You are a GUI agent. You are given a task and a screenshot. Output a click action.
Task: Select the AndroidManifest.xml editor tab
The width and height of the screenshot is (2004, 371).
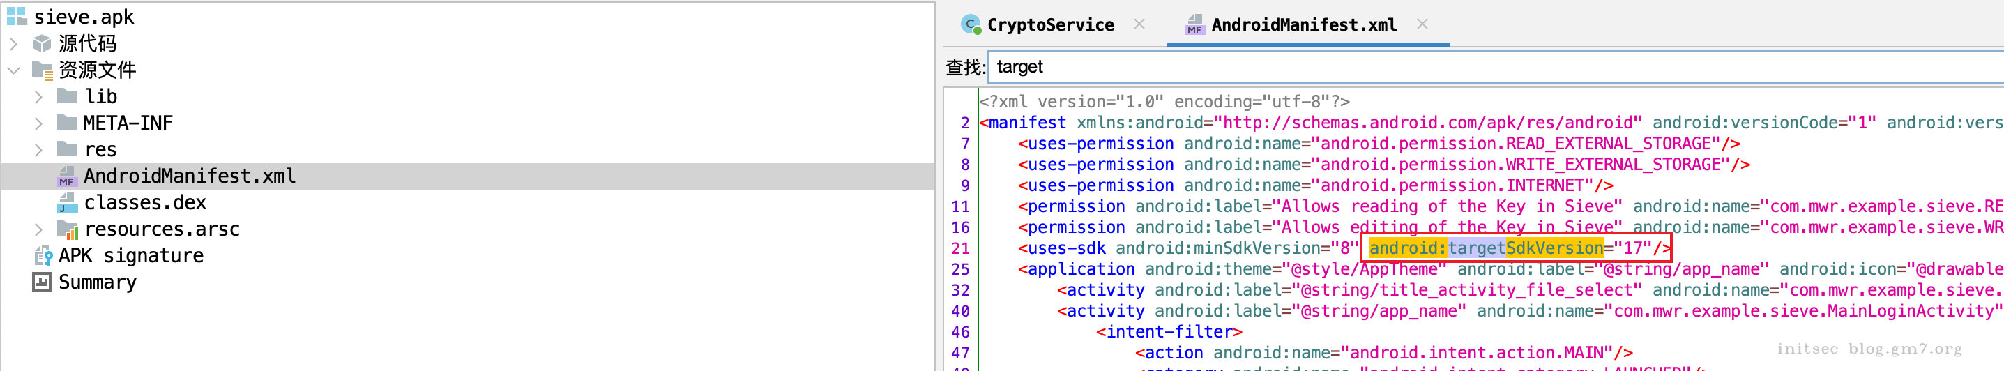(1303, 25)
